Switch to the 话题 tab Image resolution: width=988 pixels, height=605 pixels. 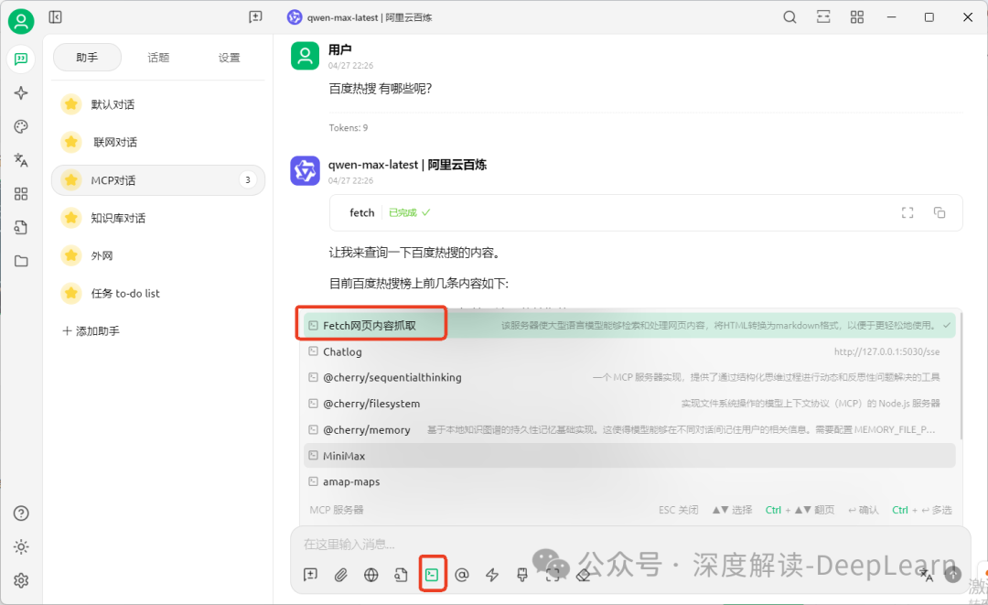click(x=158, y=58)
